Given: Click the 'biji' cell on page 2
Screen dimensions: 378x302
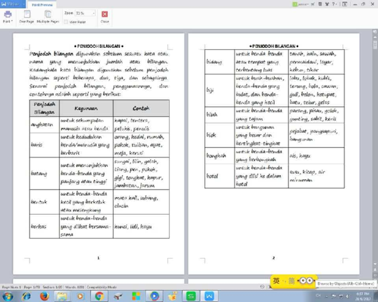Looking at the screenshot, I should point(219,91).
